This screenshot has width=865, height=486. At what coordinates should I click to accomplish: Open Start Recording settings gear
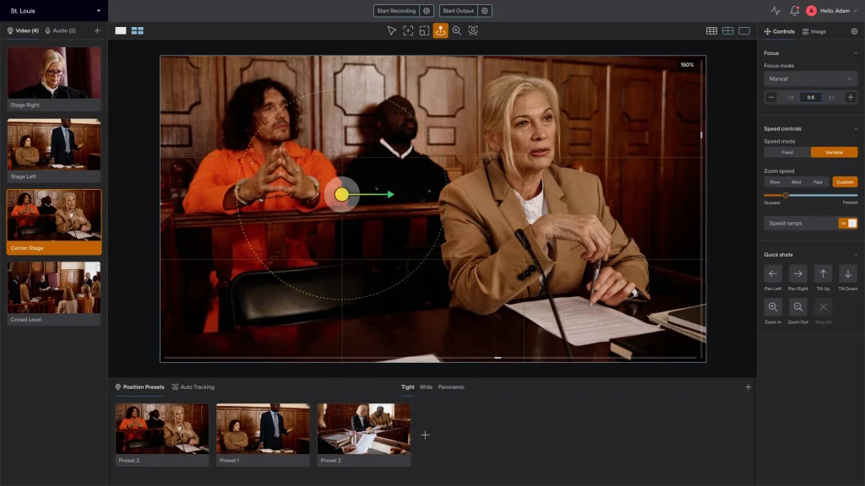pyautogui.click(x=427, y=10)
